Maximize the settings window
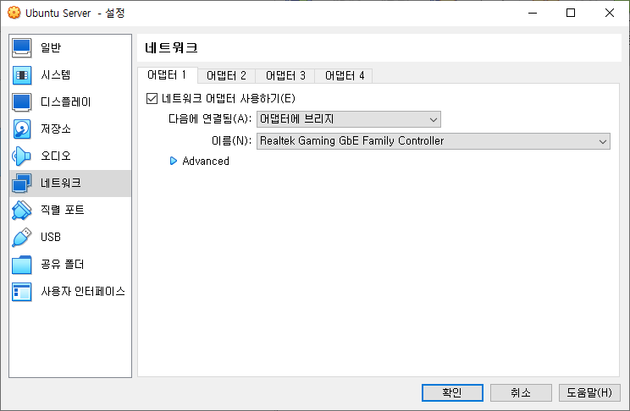This screenshot has width=630, height=411. click(x=571, y=13)
